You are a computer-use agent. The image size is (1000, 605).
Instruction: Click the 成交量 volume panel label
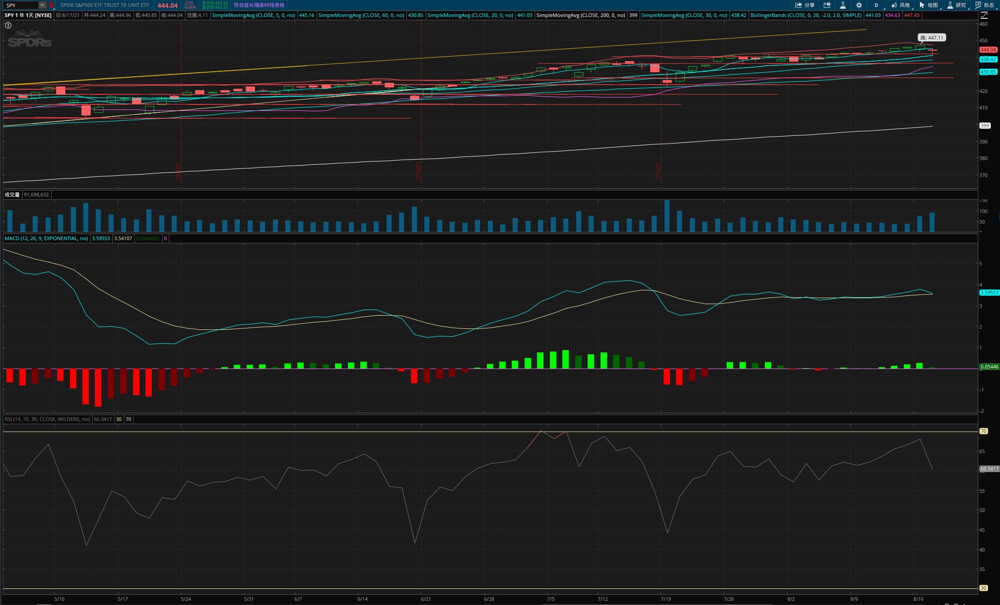point(12,195)
